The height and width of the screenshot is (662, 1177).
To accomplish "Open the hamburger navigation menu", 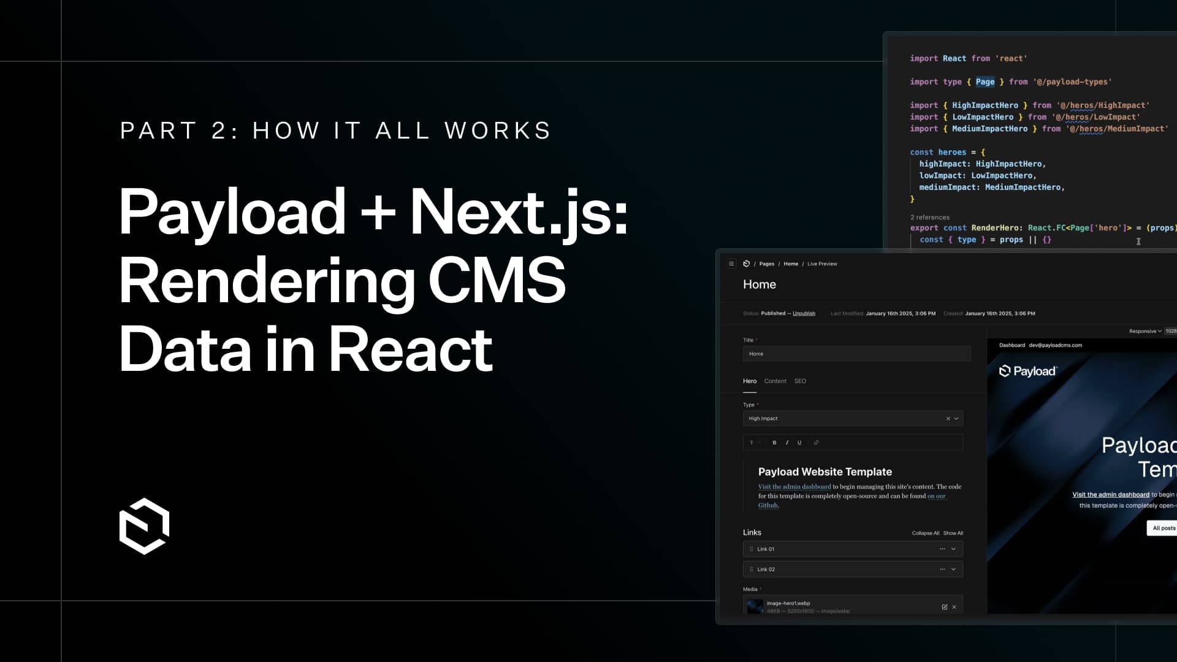I will [731, 264].
